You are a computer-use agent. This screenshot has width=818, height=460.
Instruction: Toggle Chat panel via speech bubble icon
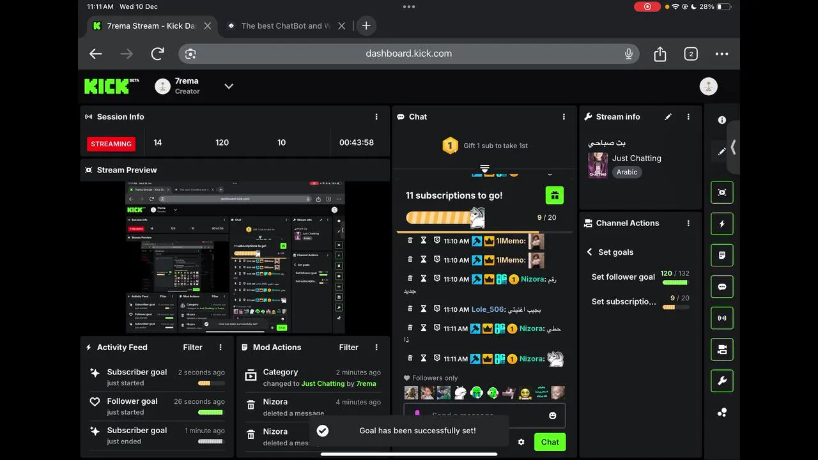(x=722, y=287)
